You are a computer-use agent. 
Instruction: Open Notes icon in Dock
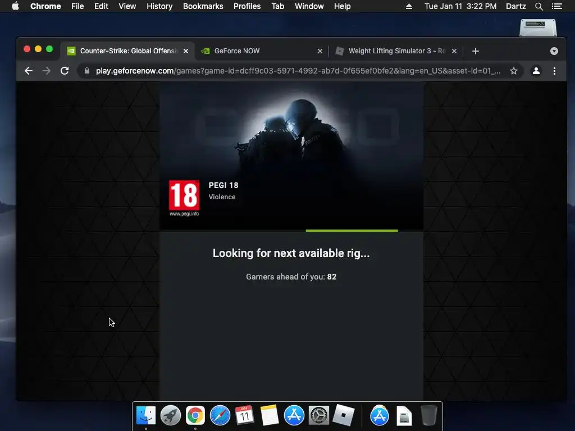coord(269,416)
